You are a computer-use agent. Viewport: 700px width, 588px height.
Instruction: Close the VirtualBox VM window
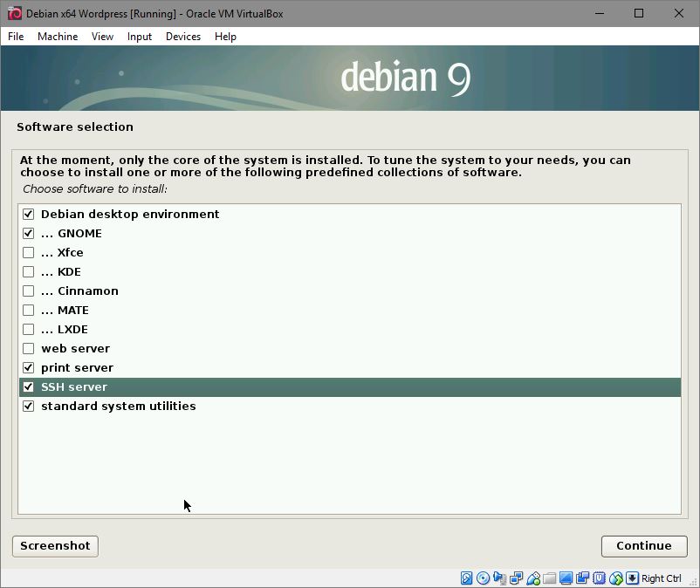tap(678, 13)
